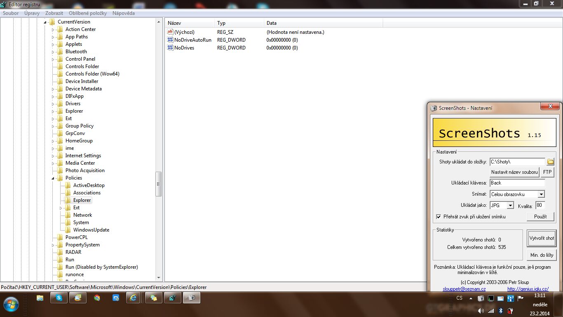
Task: Click the tree scrollbar up arrow
Action: click(x=159, y=21)
